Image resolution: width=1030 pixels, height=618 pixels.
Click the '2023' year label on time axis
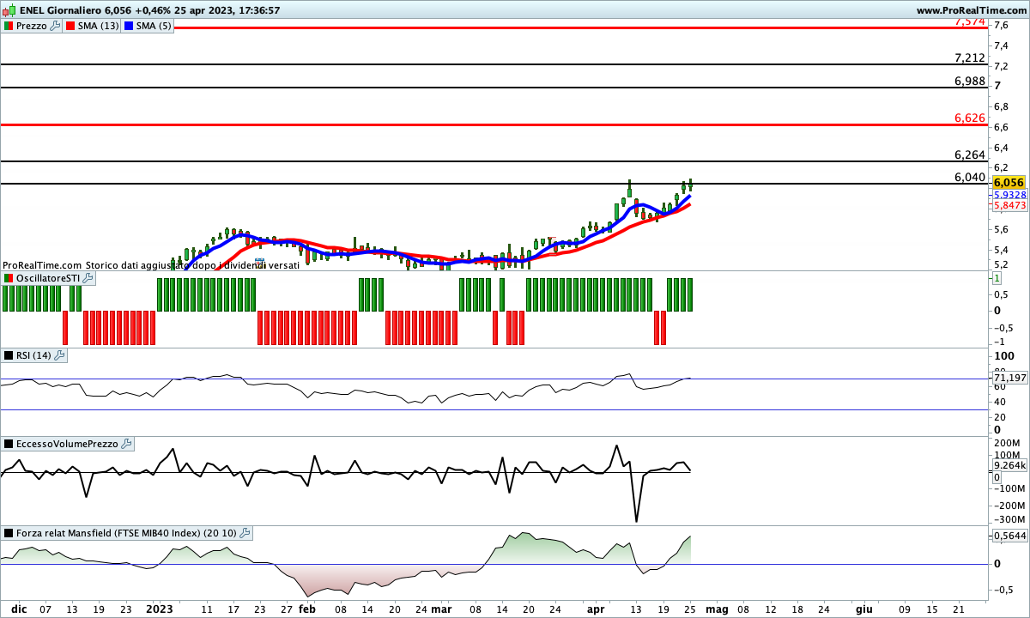[x=160, y=609]
